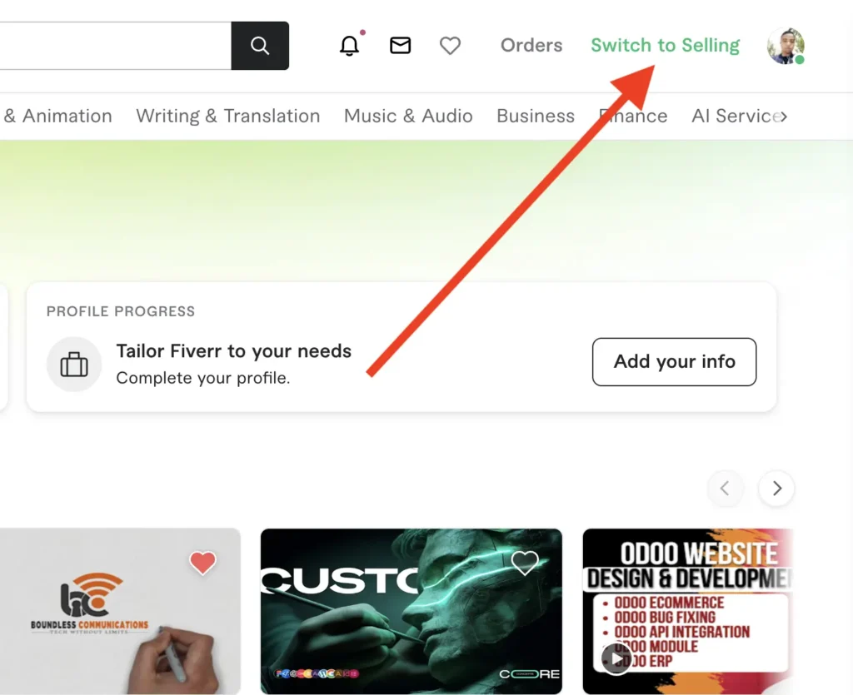Open the Business category
This screenshot has height=695, width=853.
(536, 116)
